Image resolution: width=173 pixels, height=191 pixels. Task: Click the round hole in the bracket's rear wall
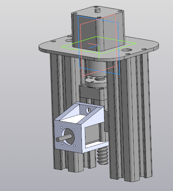[88, 110]
